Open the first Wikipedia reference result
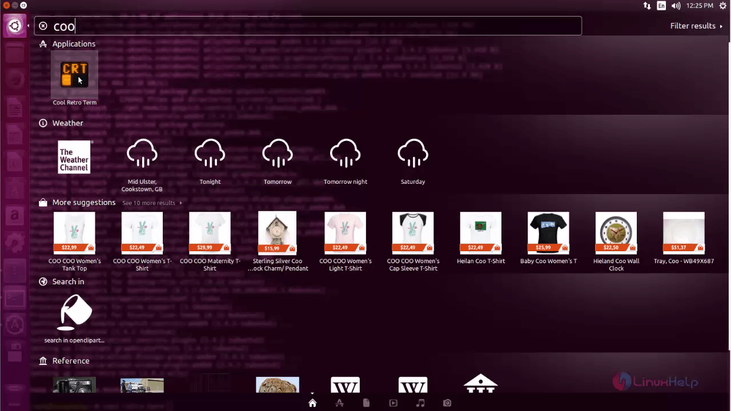The image size is (731, 411). pyautogui.click(x=346, y=385)
